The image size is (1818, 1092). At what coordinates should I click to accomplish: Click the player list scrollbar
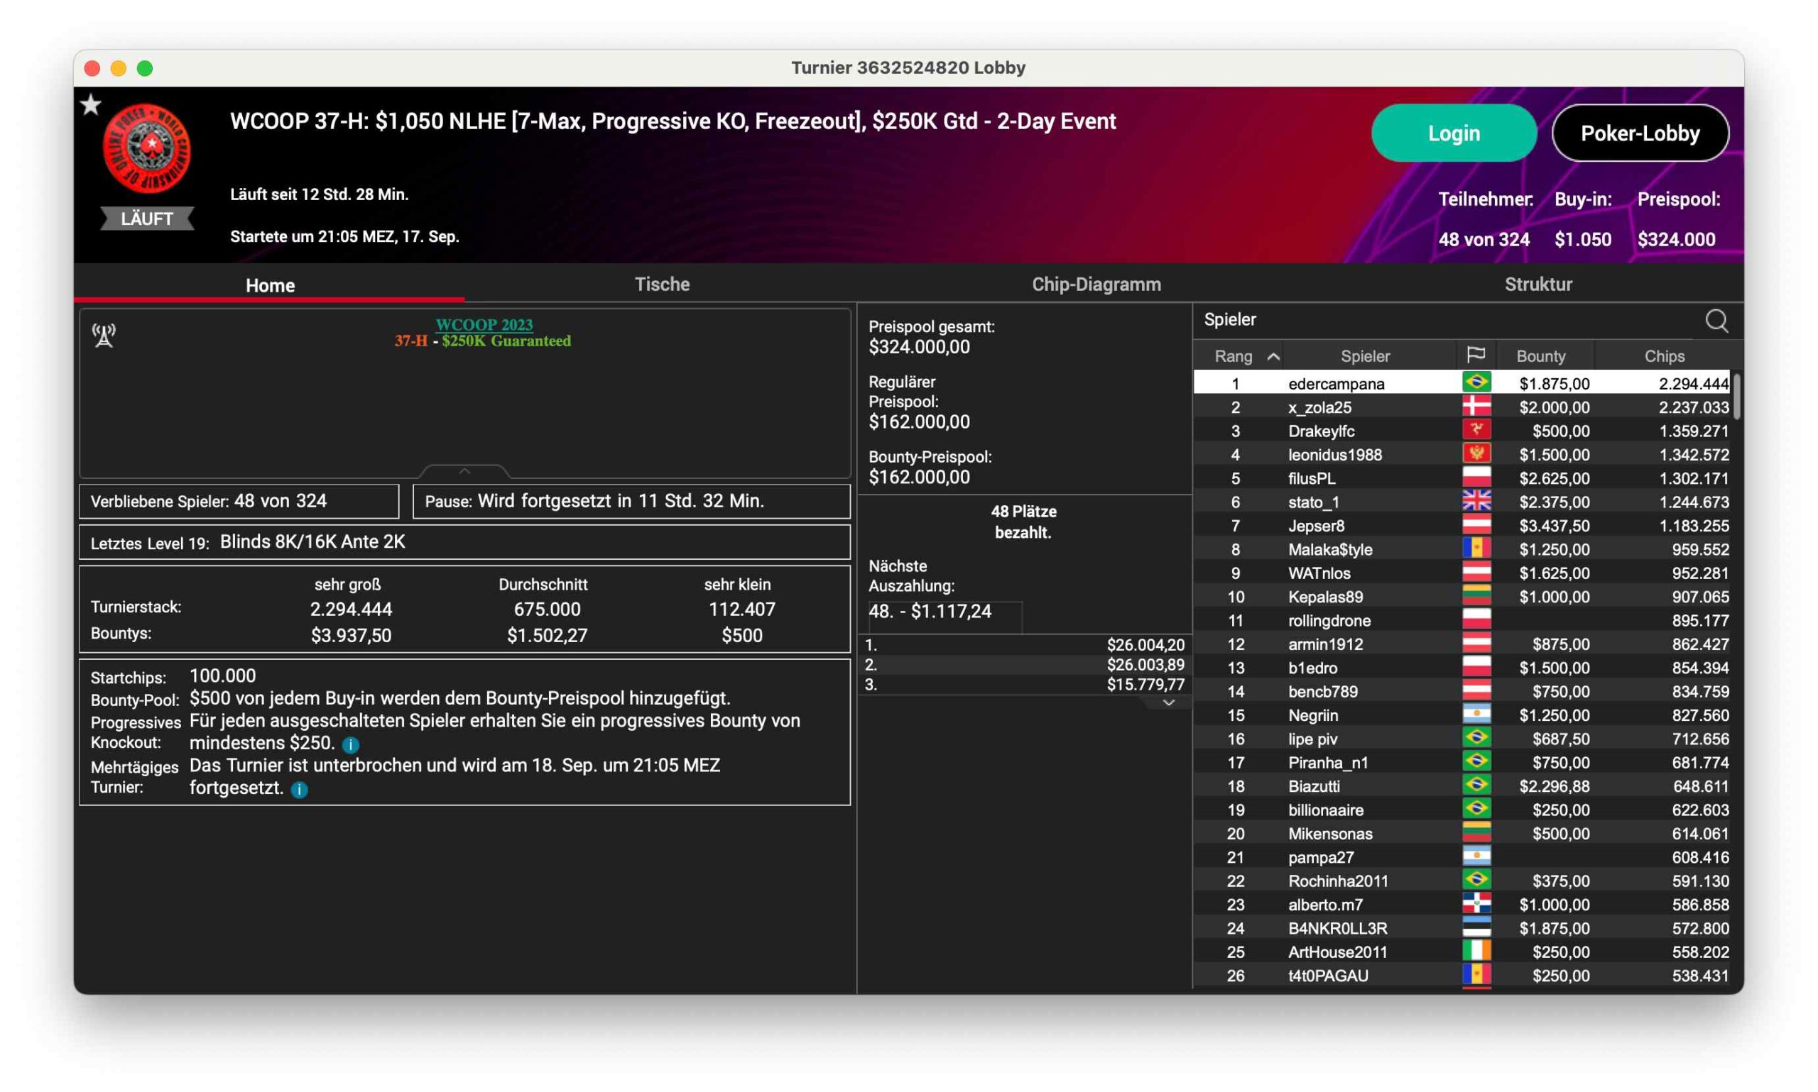point(1736,397)
